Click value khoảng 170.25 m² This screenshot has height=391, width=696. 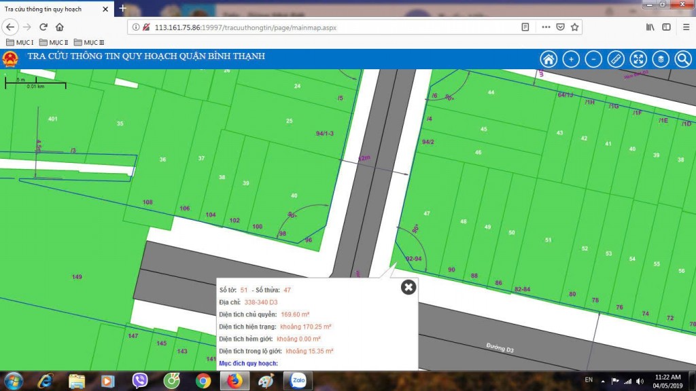pos(305,327)
